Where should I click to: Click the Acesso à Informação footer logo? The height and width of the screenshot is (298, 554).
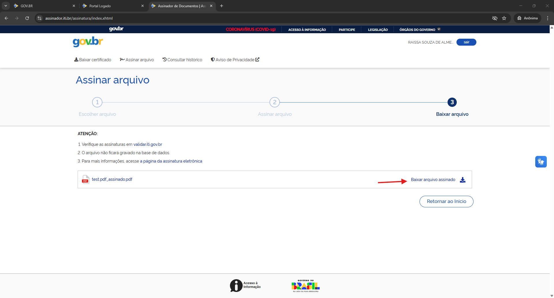[x=245, y=285]
